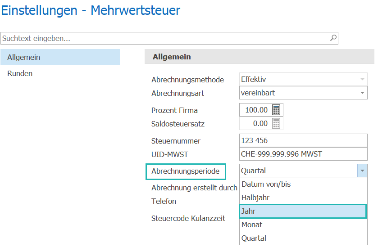Image resolution: width=378 pixels, height=252 pixels.
Task: Click the Abrechnungsart label
Action: coord(178,93)
